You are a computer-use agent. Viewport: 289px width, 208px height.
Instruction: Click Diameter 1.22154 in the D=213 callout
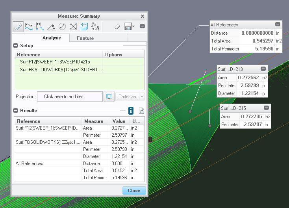tap(250, 93)
